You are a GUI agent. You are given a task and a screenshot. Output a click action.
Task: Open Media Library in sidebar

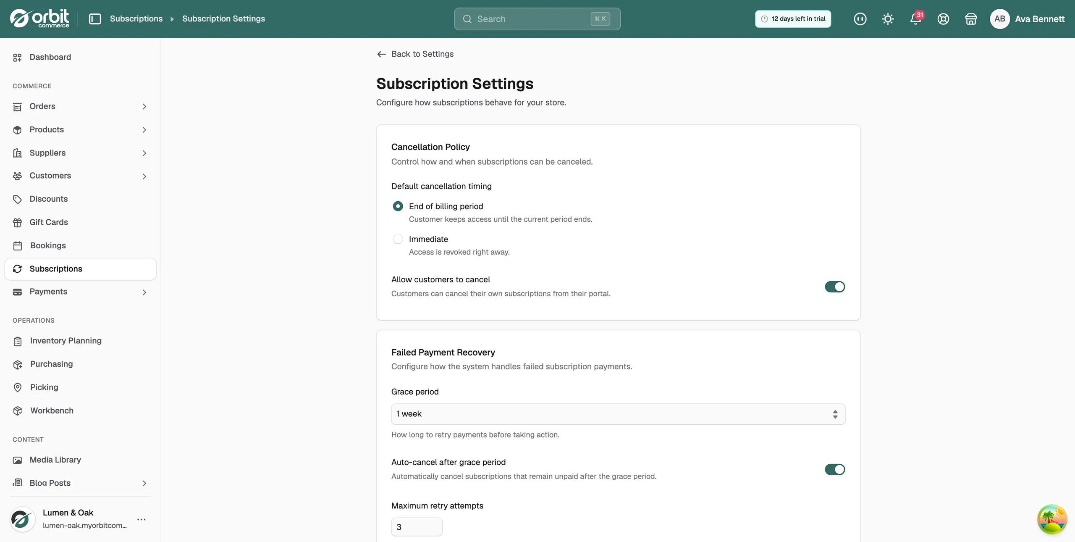click(81, 460)
